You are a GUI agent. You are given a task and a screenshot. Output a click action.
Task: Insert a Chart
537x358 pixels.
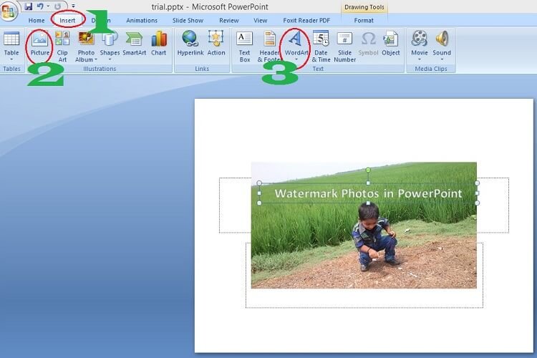(158, 44)
